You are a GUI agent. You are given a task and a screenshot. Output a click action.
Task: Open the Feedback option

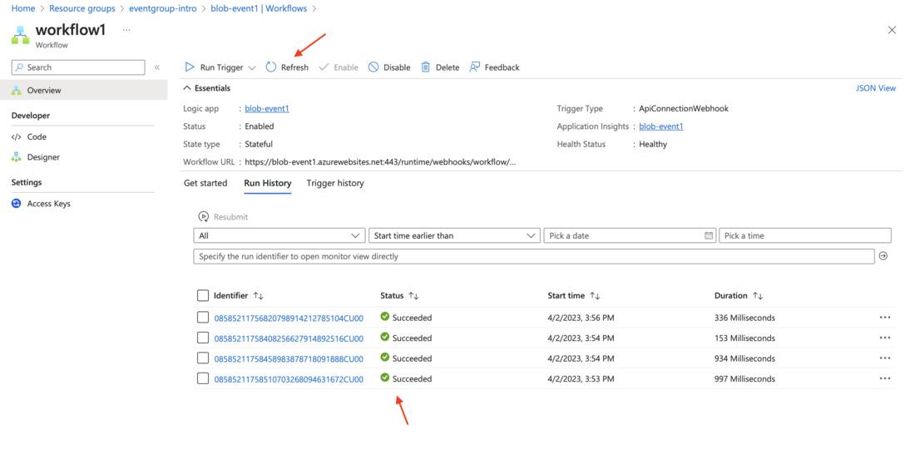click(494, 67)
